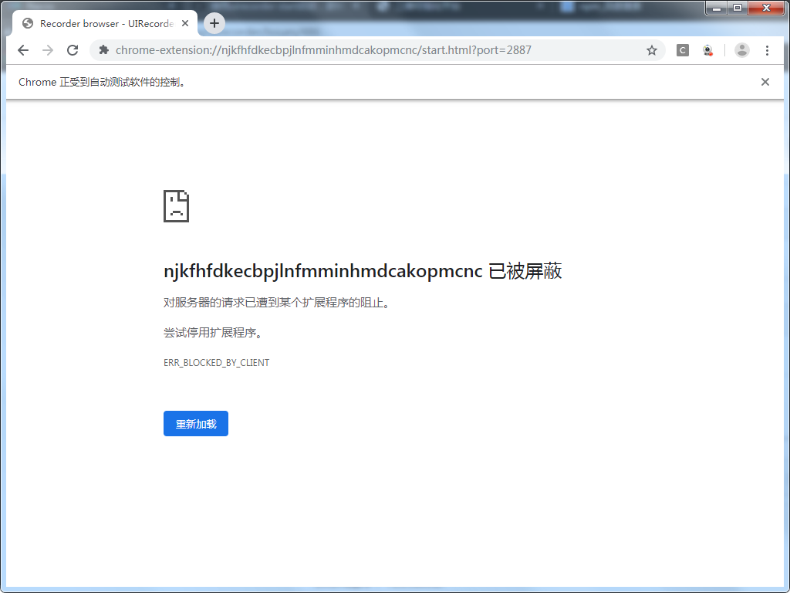Click the 重新加载 reload button
Viewport: 790px width, 593px height.
pyautogui.click(x=195, y=423)
